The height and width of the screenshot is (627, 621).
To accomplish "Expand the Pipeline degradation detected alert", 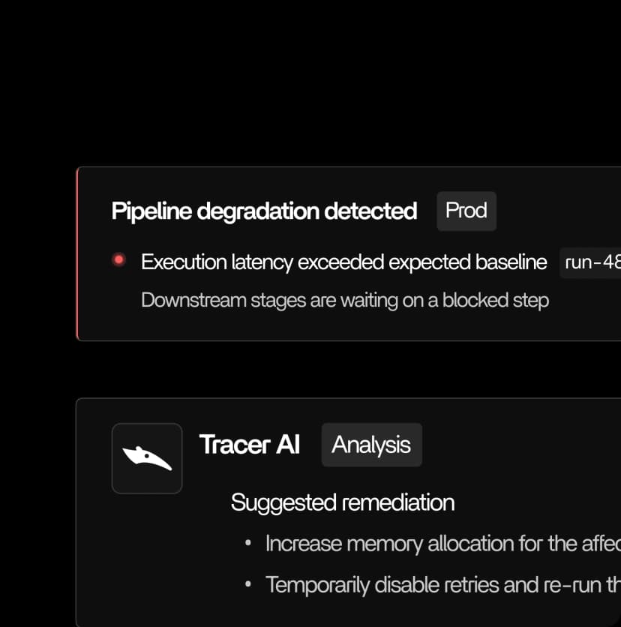I will [x=264, y=211].
